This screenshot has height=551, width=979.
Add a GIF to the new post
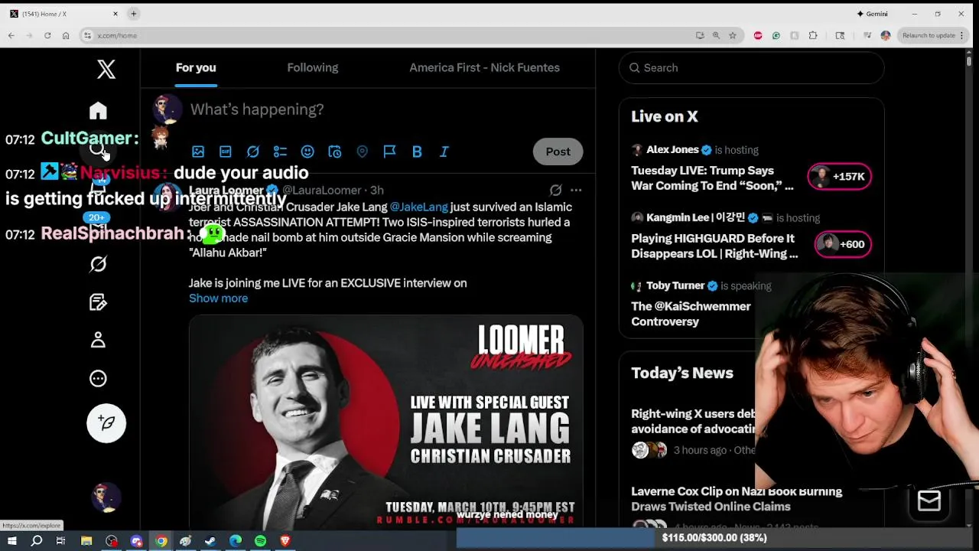[226, 152]
